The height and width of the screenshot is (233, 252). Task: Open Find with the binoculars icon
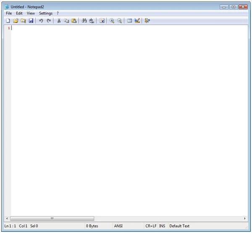click(x=84, y=21)
